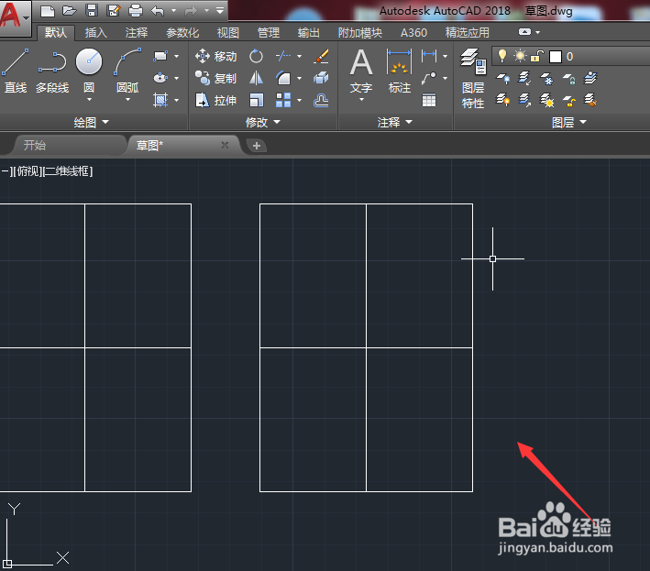
Task: Click the Plot printer icon
Action: 136,11
